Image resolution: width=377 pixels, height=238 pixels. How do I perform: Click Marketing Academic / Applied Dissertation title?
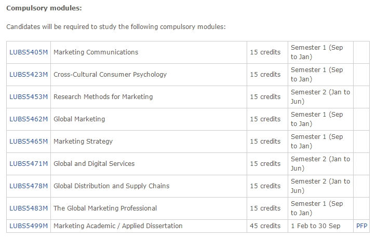(118, 226)
